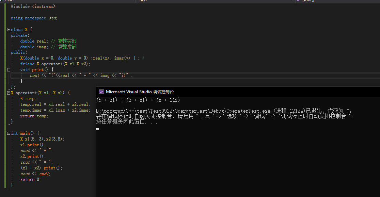This screenshot has height=197, width=380.
Task: Click the 'return 0;' line
Action: point(31,180)
